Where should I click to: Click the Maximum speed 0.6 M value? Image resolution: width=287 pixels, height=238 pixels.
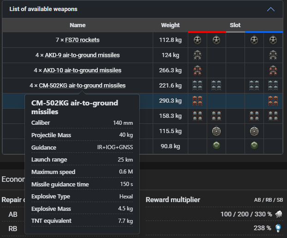[x=126, y=172]
